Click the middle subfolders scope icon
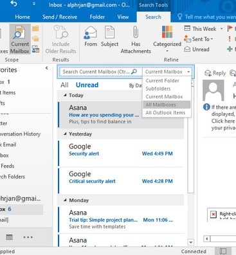The width and height of the screenshot is (236, 255). (35, 39)
